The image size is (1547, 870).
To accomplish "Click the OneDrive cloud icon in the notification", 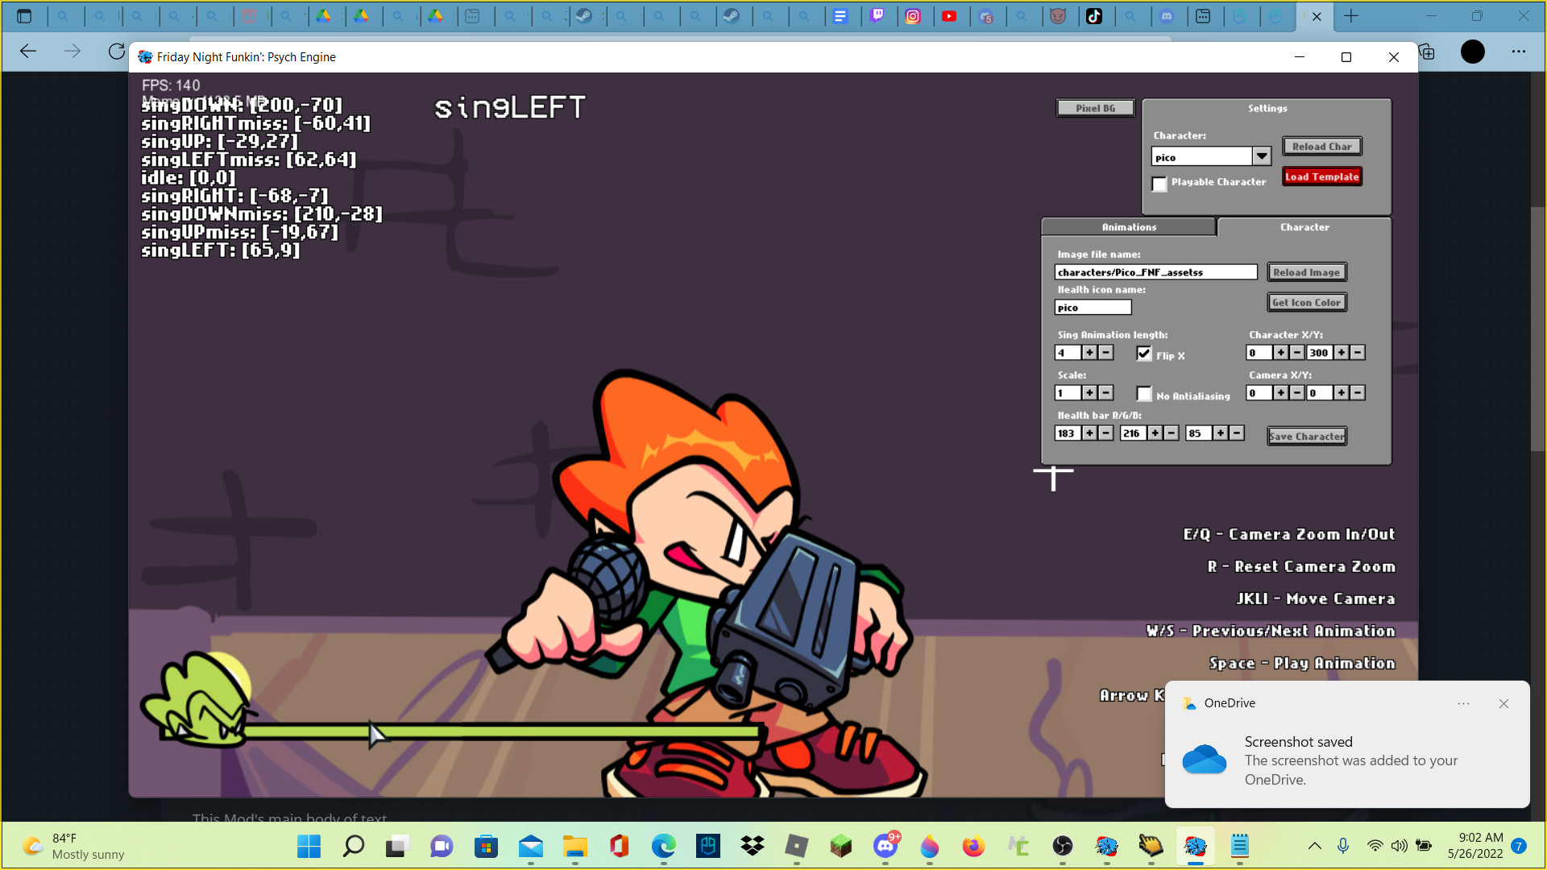I will click(x=1204, y=760).
